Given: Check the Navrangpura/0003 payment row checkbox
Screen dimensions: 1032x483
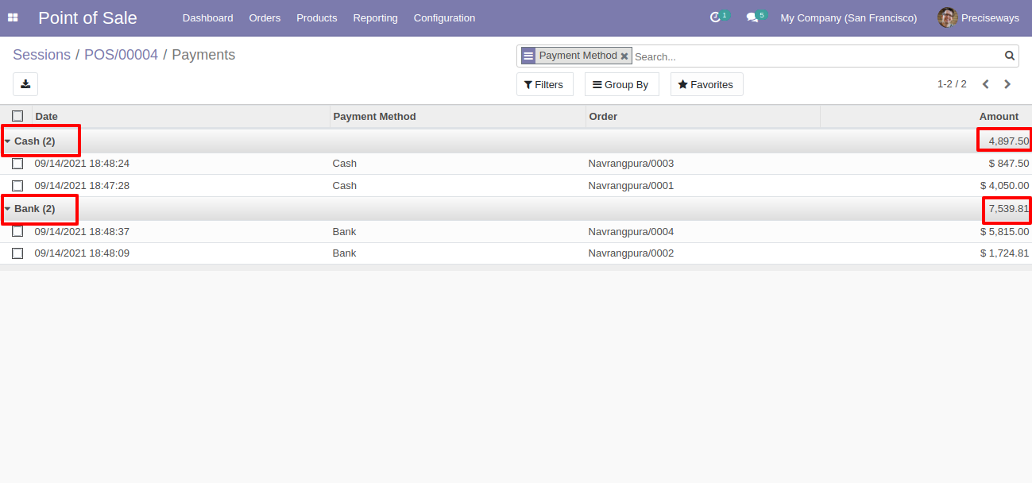Looking at the screenshot, I should coord(17,164).
